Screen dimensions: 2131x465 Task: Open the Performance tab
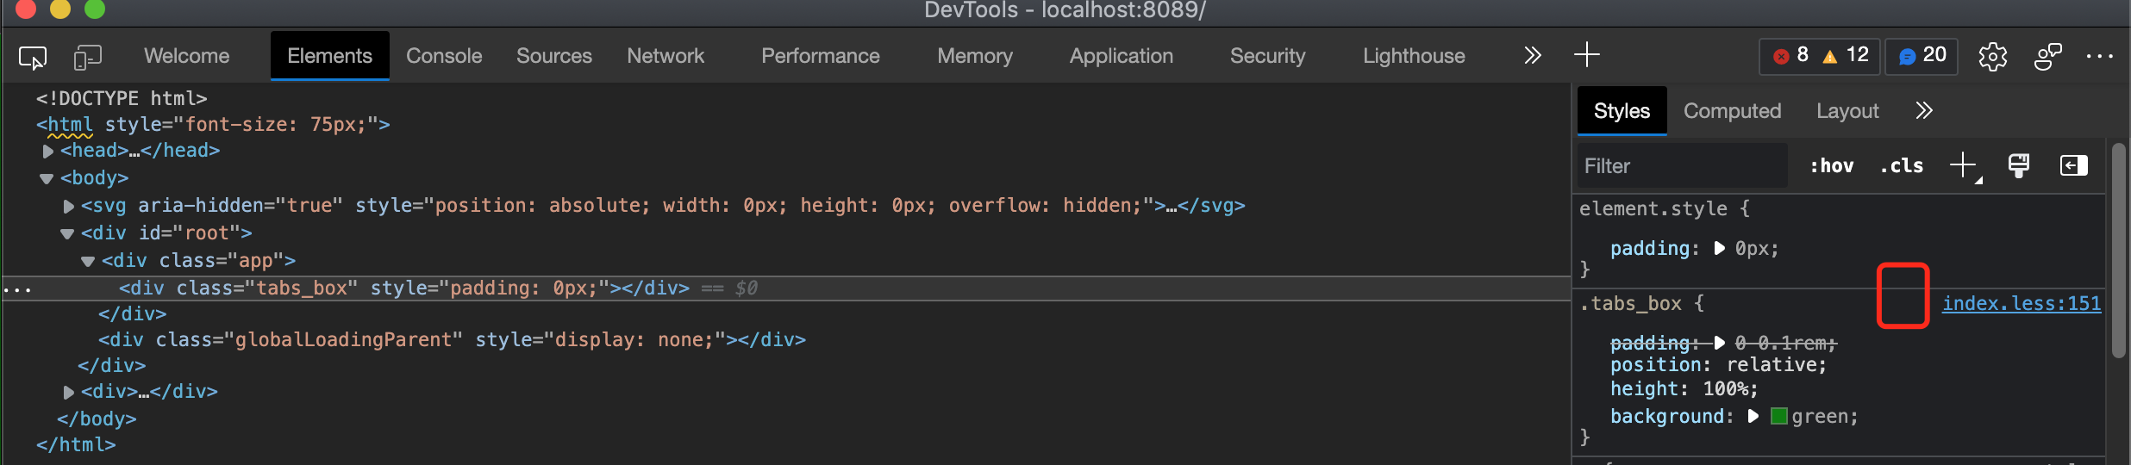820,56
